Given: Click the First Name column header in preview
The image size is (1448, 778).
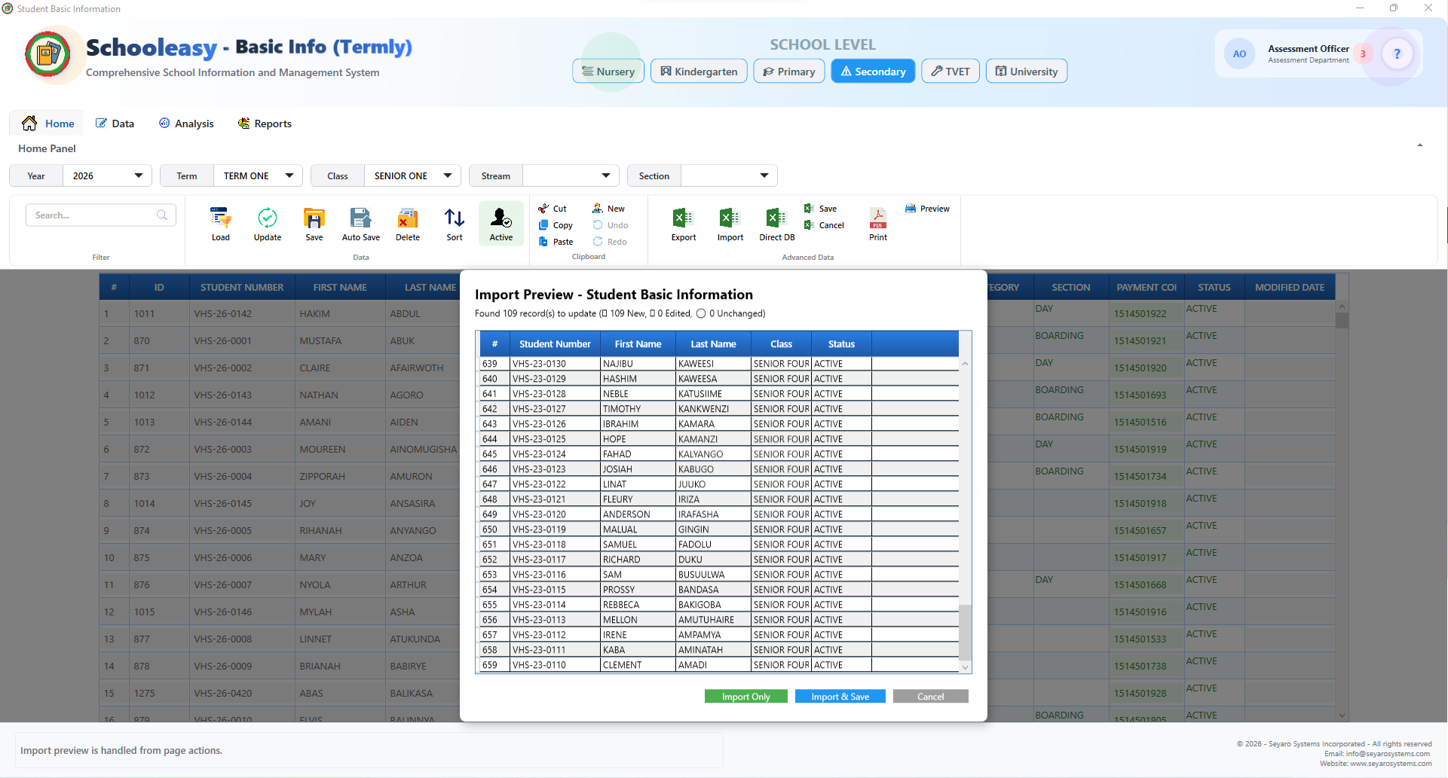Looking at the screenshot, I should 638,344.
